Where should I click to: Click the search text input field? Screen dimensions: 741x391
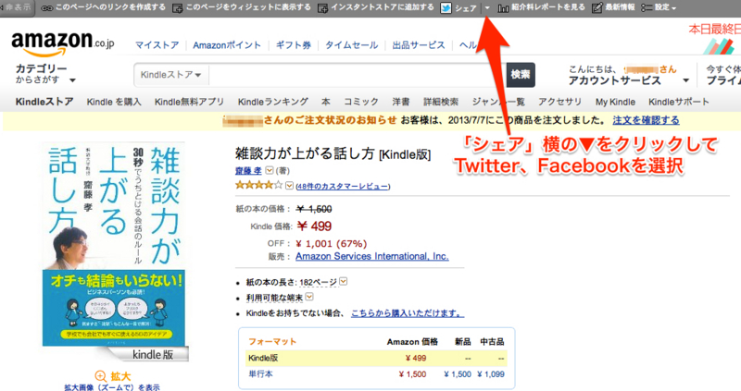358,75
